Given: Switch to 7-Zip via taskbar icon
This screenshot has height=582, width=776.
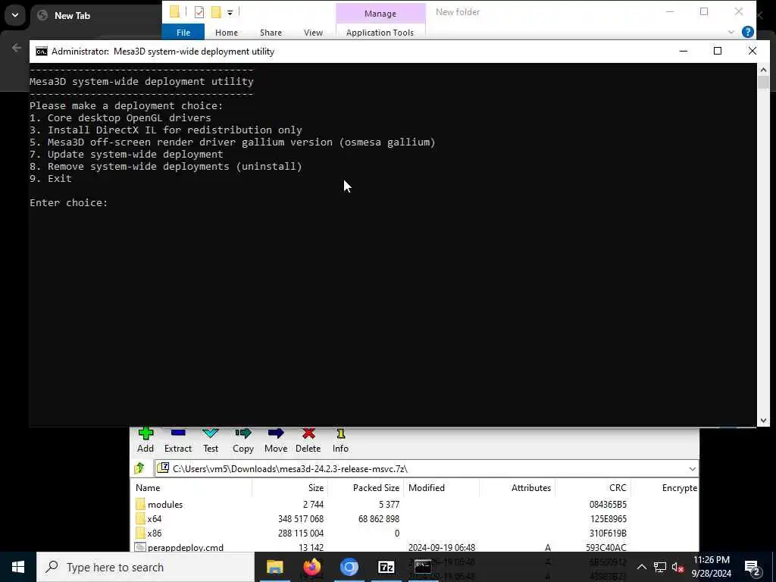Looking at the screenshot, I should click(386, 567).
